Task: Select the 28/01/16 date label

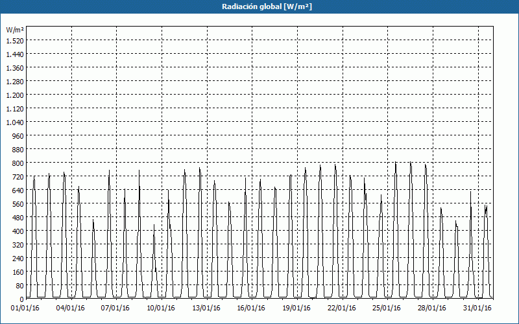Action: 433,308
